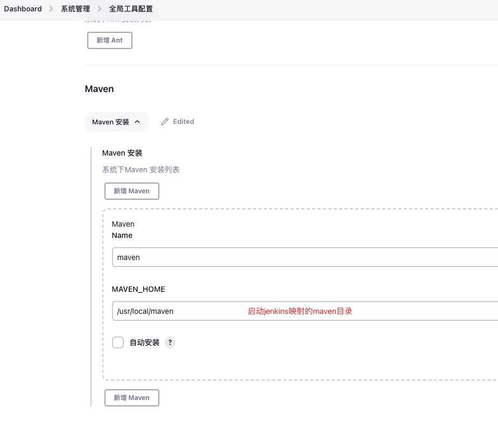Click the 'Maven' section heading
This screenshot has width=498, height=428.
tap(100, 89)
